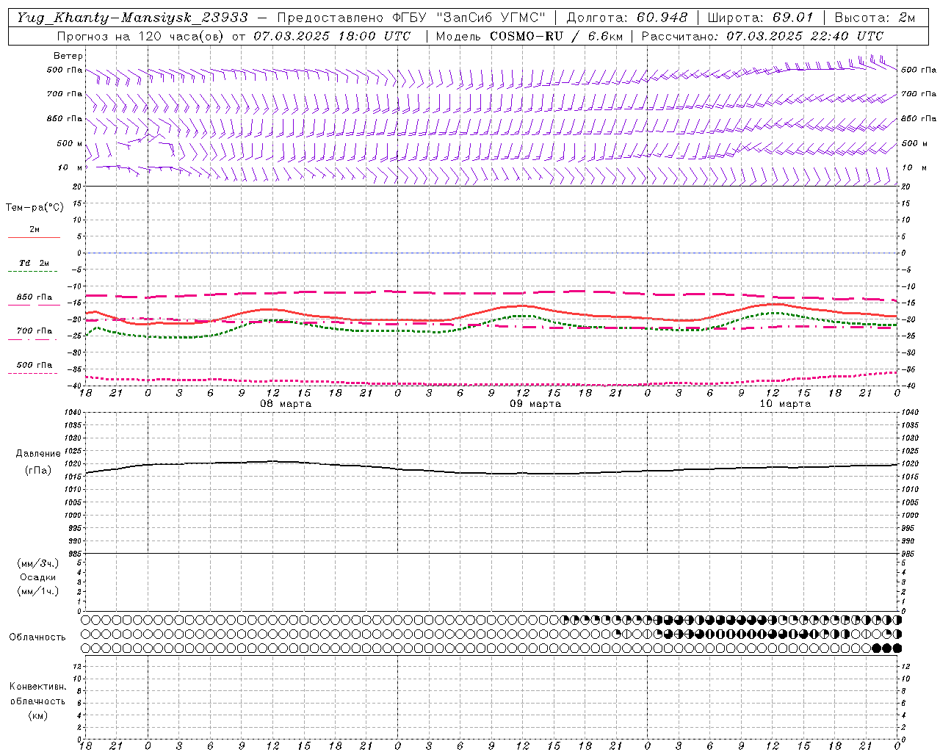
Task: Click the 'Рассчитано: 07.03.2025 22:40 UTC' text
Action: (x=762, y=36)
